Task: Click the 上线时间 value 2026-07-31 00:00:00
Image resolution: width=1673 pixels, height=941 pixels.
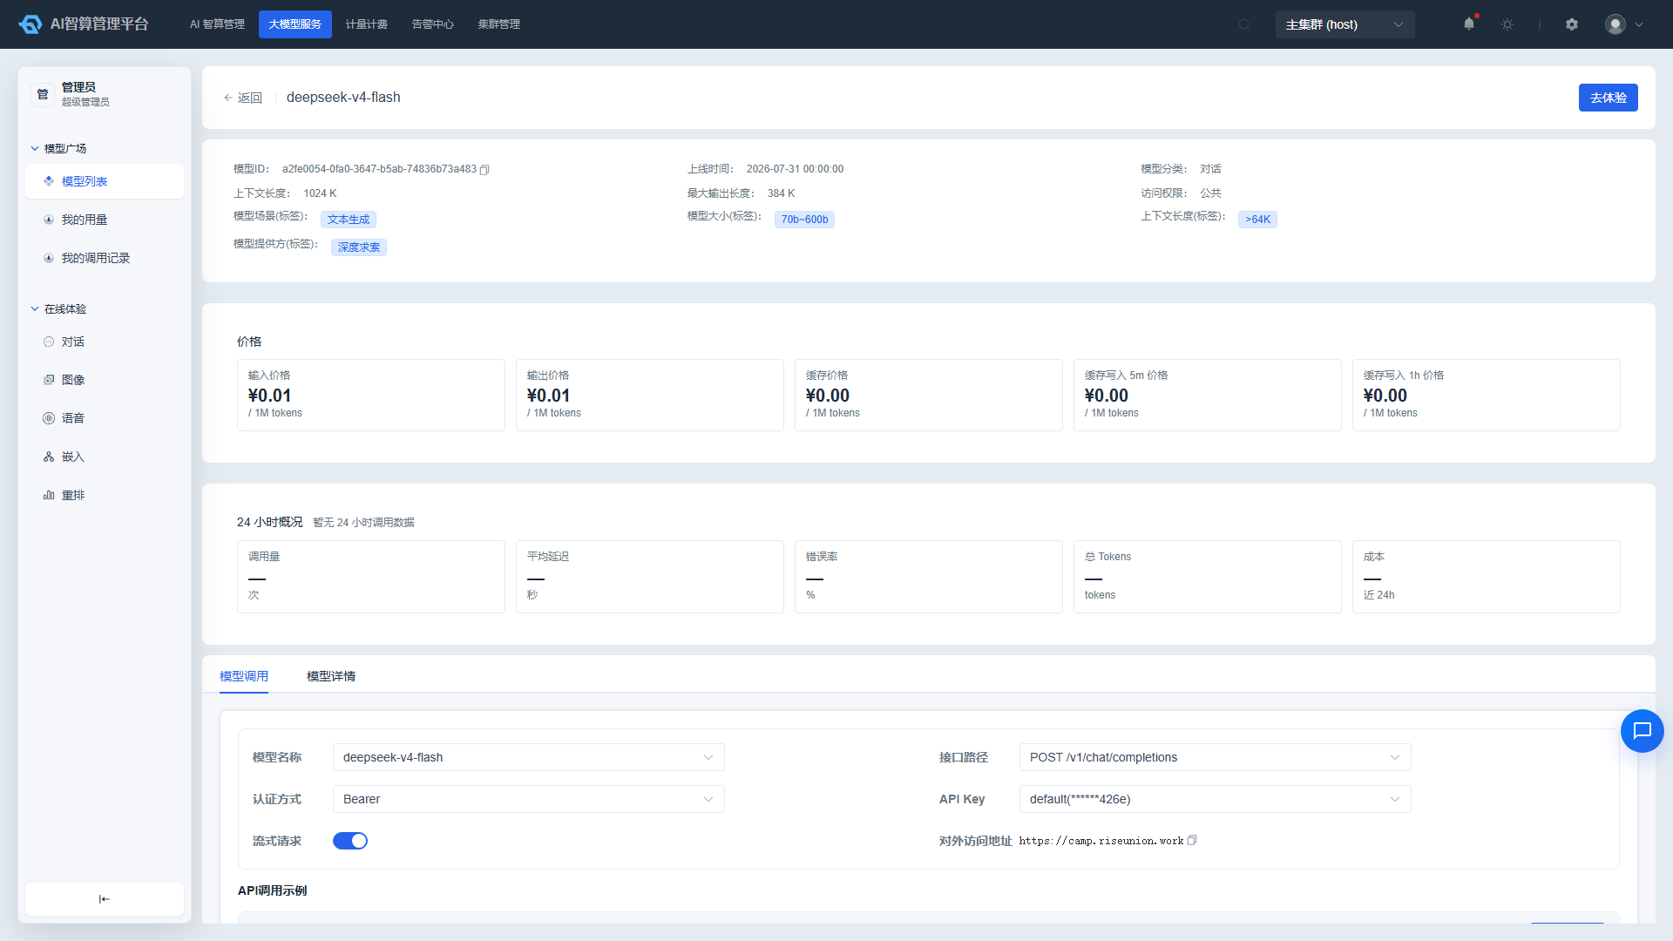Action: 795,169
